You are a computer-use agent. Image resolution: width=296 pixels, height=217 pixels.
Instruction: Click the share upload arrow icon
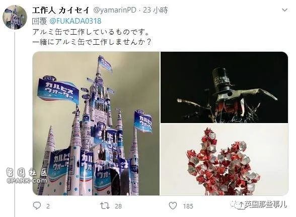[241, 205]
